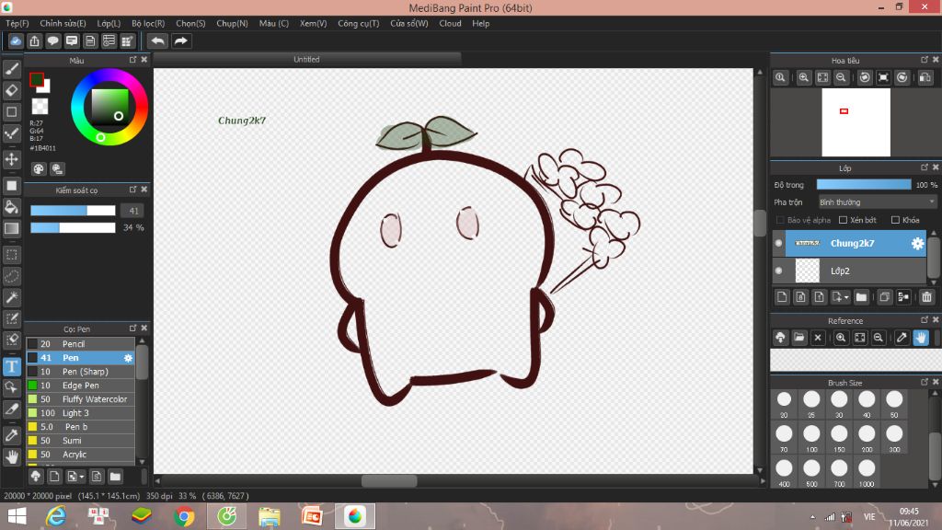The height and width of the screenshot is (530, 942).
Task: Adjust the Độ trong opacity slider
Action: [864, 185]
